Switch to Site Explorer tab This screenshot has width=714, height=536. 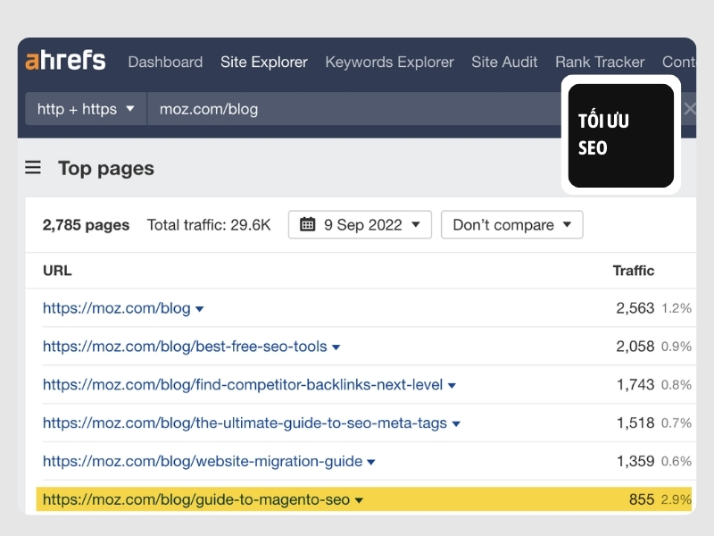264,62
